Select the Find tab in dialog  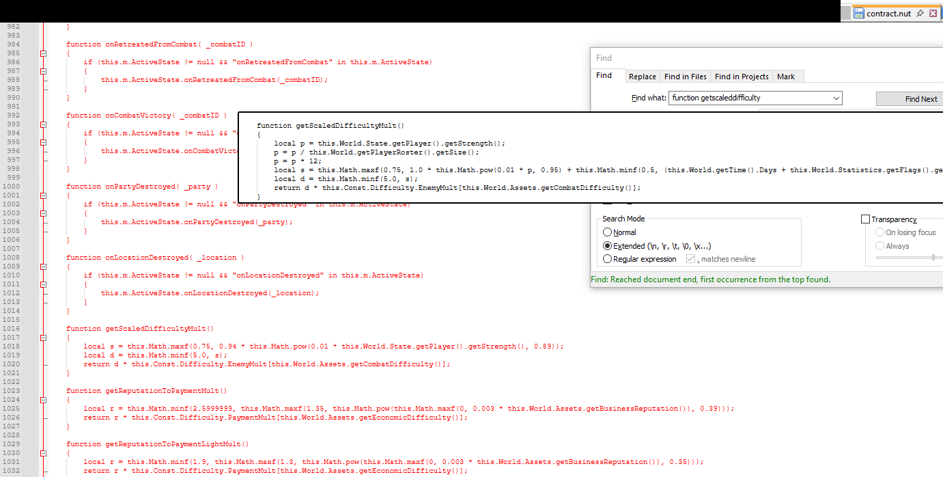pyautogui.click(x=604, y=76)
